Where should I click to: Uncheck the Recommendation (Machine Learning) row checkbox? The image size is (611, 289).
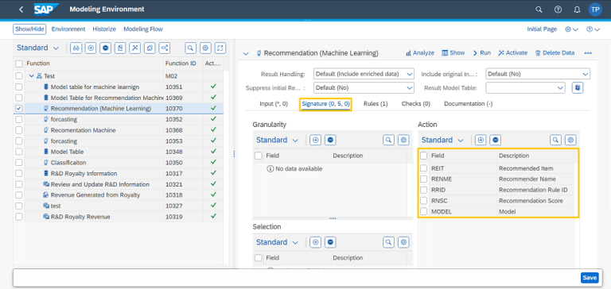pos(19,109)
